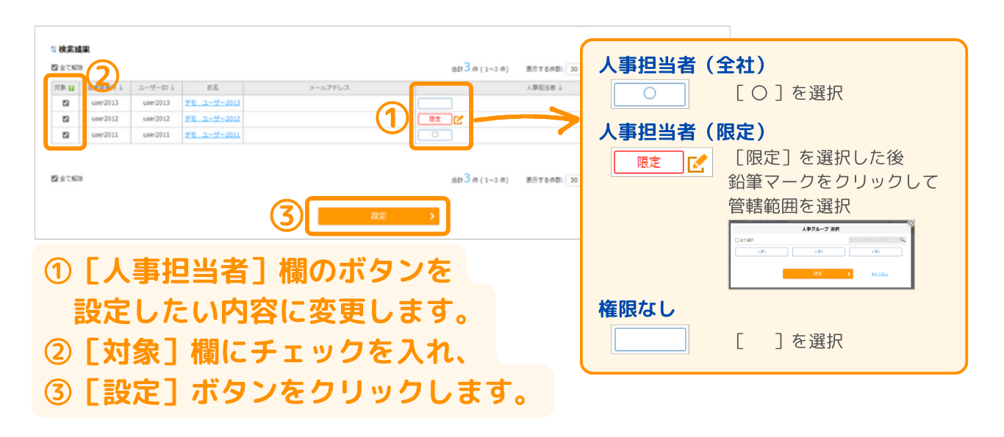Toggle the 対象 checkbox for user2011
This screenshot has height=437, width=1004.
tap(65, 135)
